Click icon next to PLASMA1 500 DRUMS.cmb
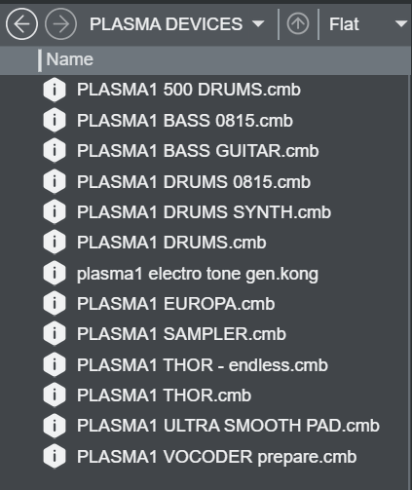Image resolution: width=412 pixels, height=490 pixels. click(55, 90)
